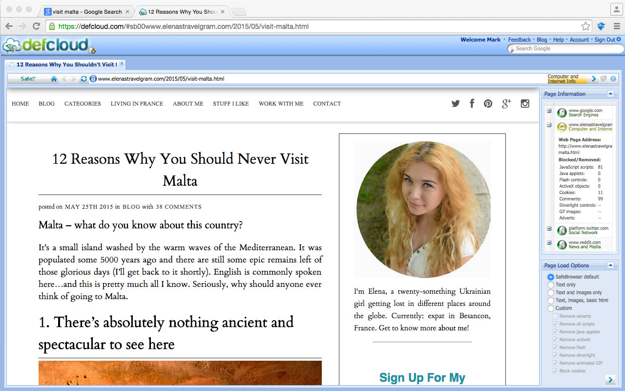Click Elena's circular profile photo
Image resolution: width=625 pixels, height=391 pixels.
[x=422, y=210]
